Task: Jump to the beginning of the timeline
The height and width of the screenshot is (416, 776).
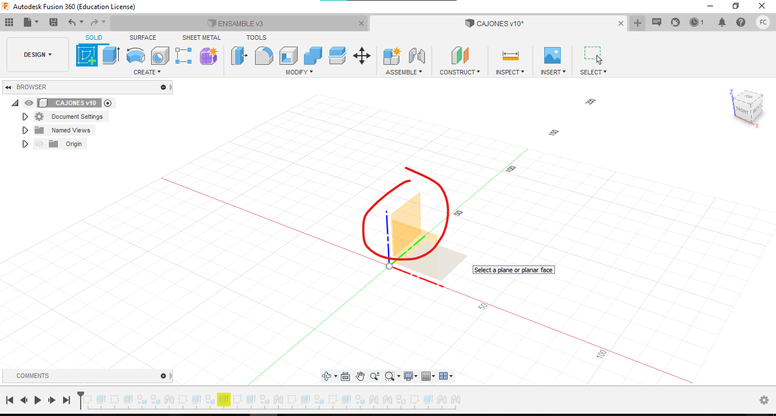Action: coord(10,400)
